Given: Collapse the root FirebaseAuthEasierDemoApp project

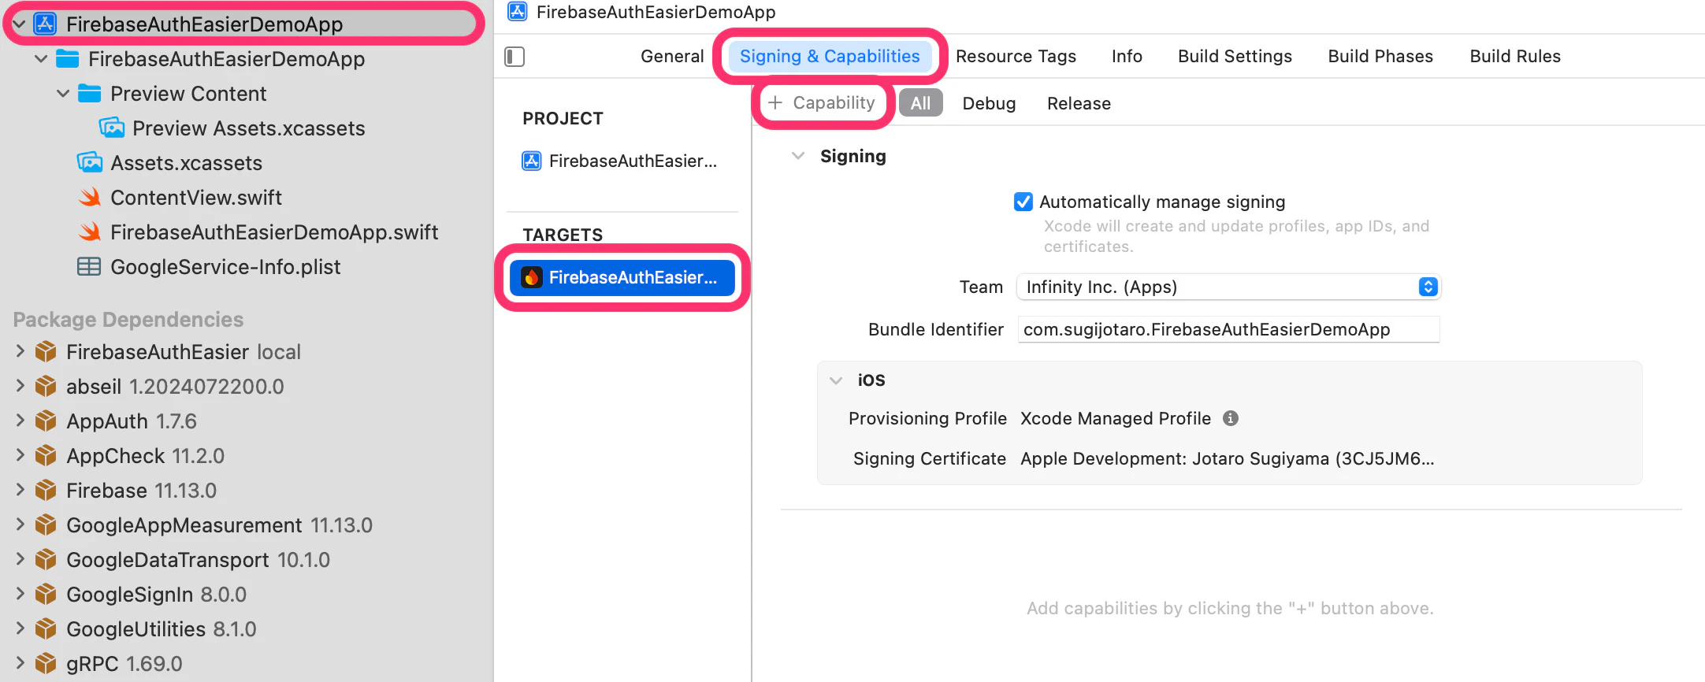Looking at the screenshot, I should pyautogui.click(x=19, y=24).
